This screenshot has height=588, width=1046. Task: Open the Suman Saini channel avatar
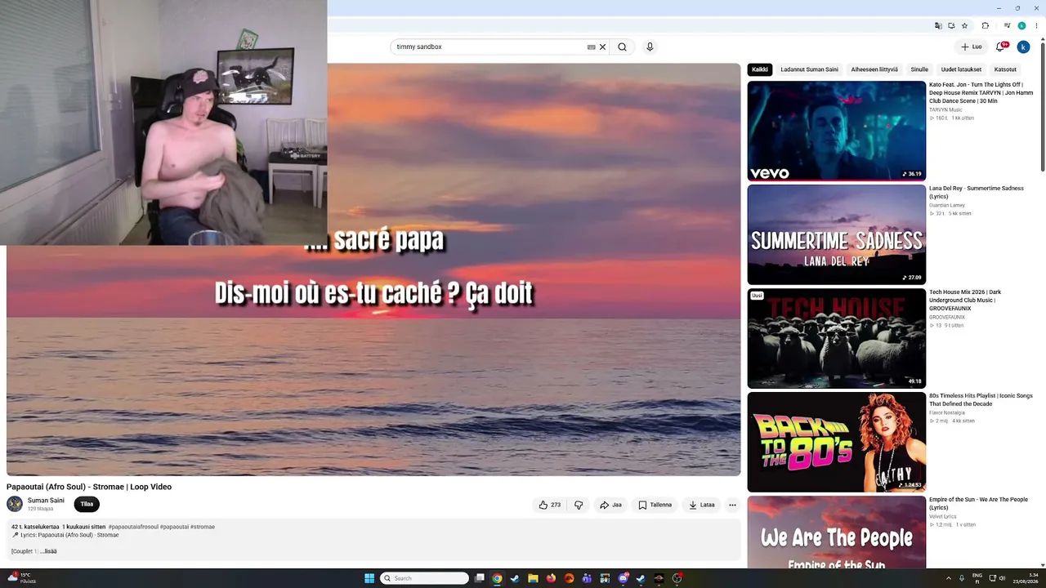pyautogui.click(x=15, y=504)
